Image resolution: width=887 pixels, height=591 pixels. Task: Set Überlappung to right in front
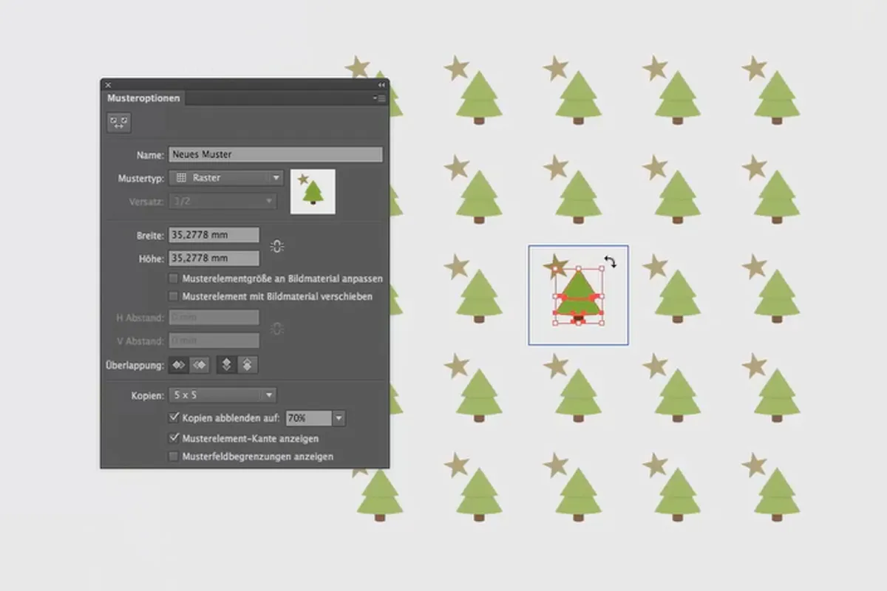click(x=198, y=364)
